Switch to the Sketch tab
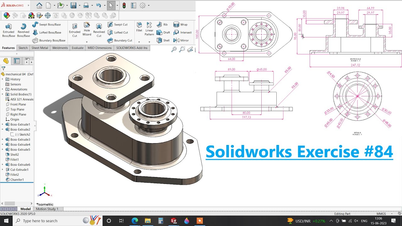 point(23,48)
